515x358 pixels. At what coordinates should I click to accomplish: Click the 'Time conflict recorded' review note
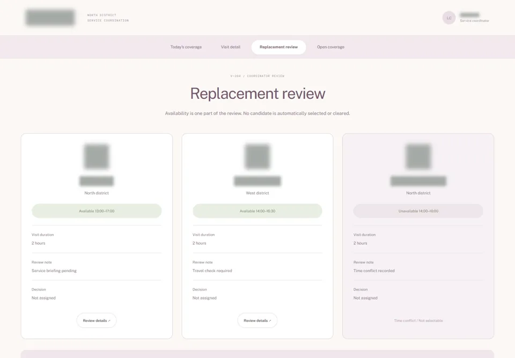[374, 271]
